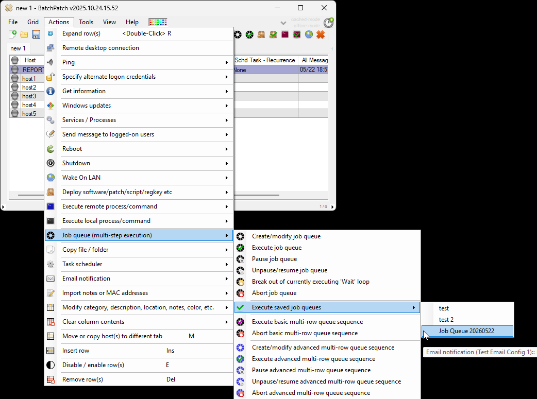537x399 pixels.
Task: Switch to the new 1 tab
Action: [18, 48]
